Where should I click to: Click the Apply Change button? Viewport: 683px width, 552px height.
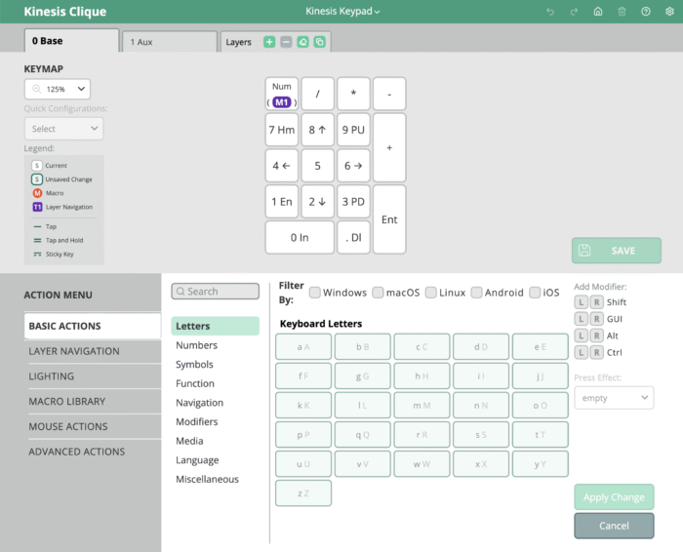click(x=614, y=497)
